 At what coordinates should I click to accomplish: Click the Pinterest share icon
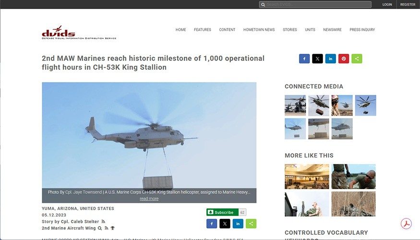coord(344,59)
